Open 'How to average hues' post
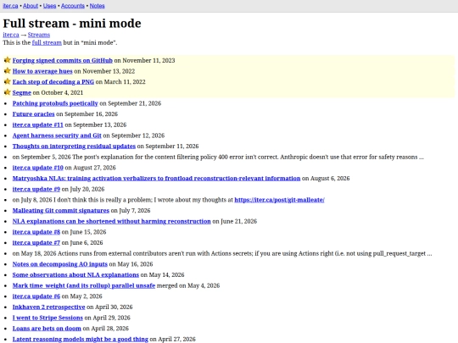The width and height of the screenshot is (458, 343). tap(42, 71)
